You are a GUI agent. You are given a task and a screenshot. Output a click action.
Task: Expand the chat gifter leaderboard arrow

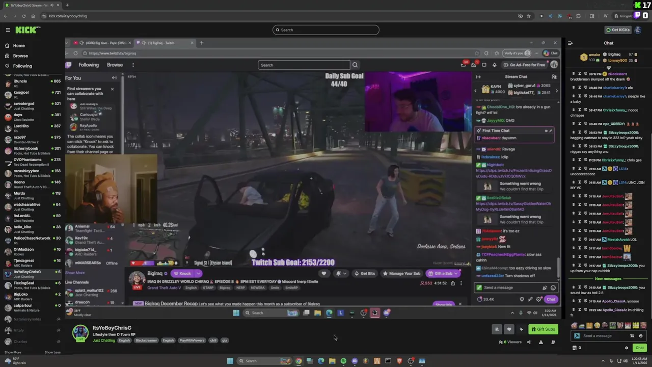(609, 68)
